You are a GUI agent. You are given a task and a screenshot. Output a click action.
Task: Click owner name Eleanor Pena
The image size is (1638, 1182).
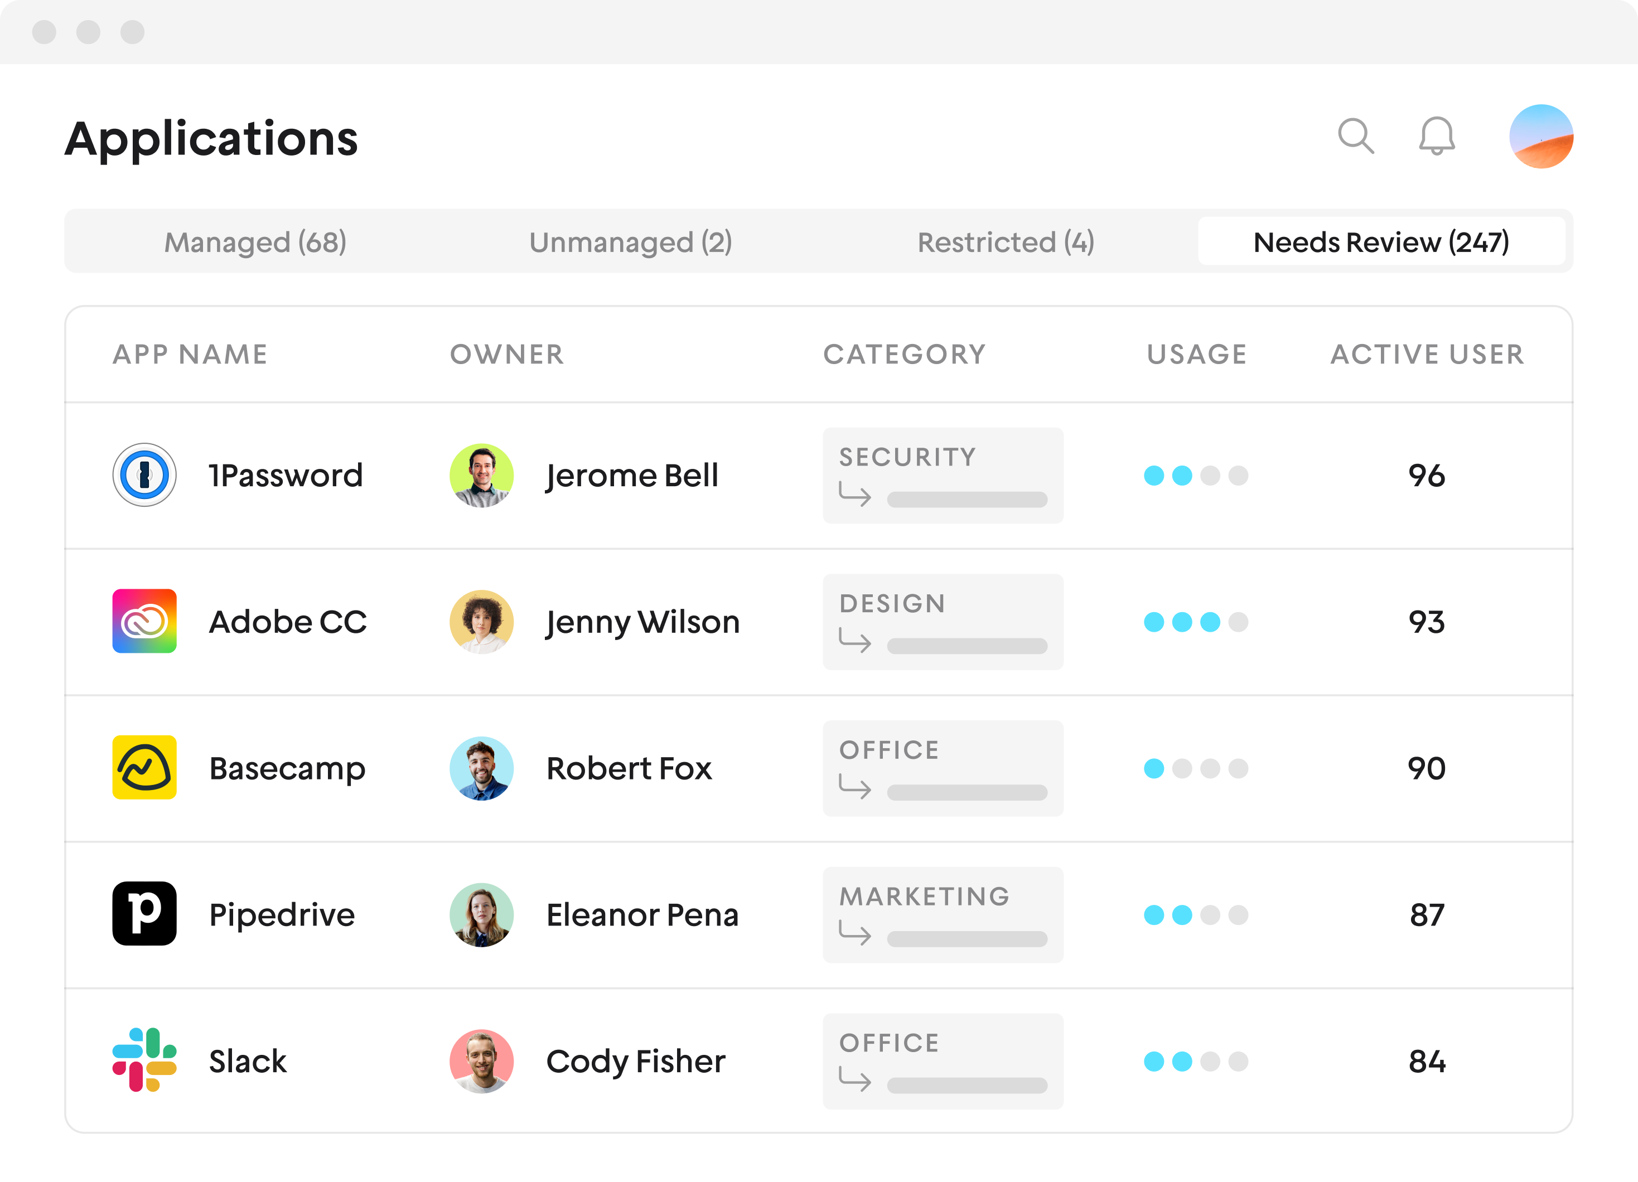pyautogui.click(x=642, y=915)
